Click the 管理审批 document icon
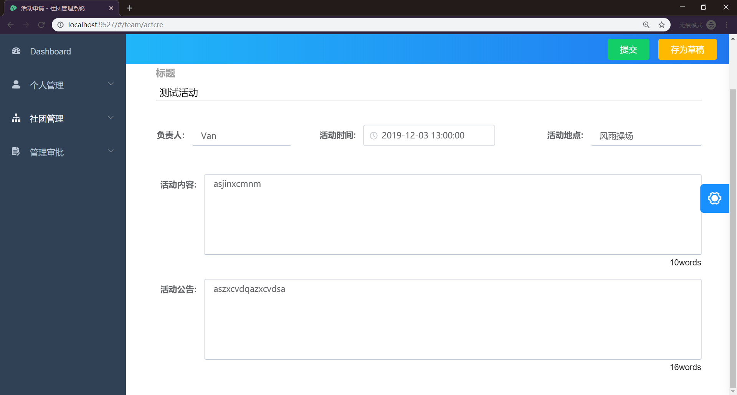 pyautogui.click(x=16, y=151)
